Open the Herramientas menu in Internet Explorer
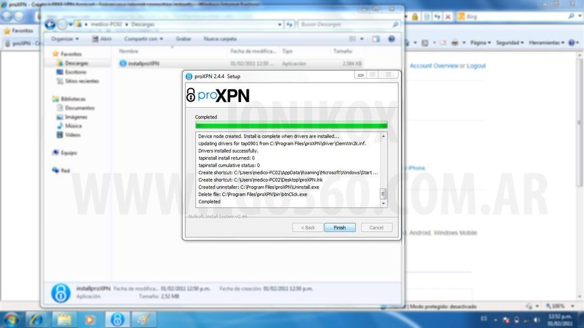Viewport: 584px width, 328px height. tap(546, 43)
